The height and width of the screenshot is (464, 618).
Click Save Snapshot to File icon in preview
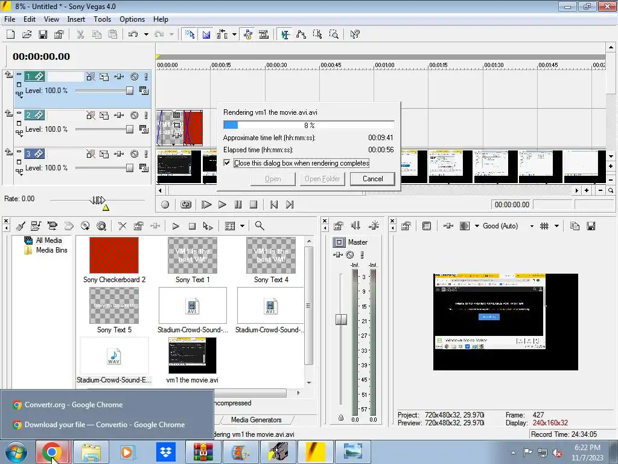click(591, 226)
